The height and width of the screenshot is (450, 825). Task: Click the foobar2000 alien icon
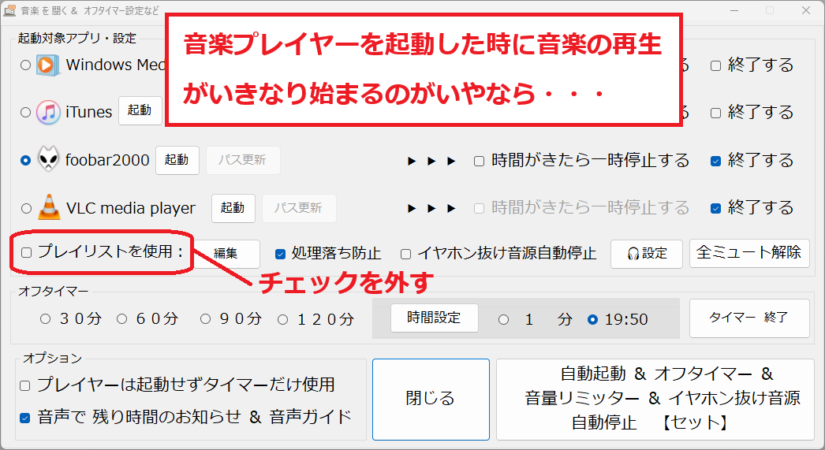48,160
